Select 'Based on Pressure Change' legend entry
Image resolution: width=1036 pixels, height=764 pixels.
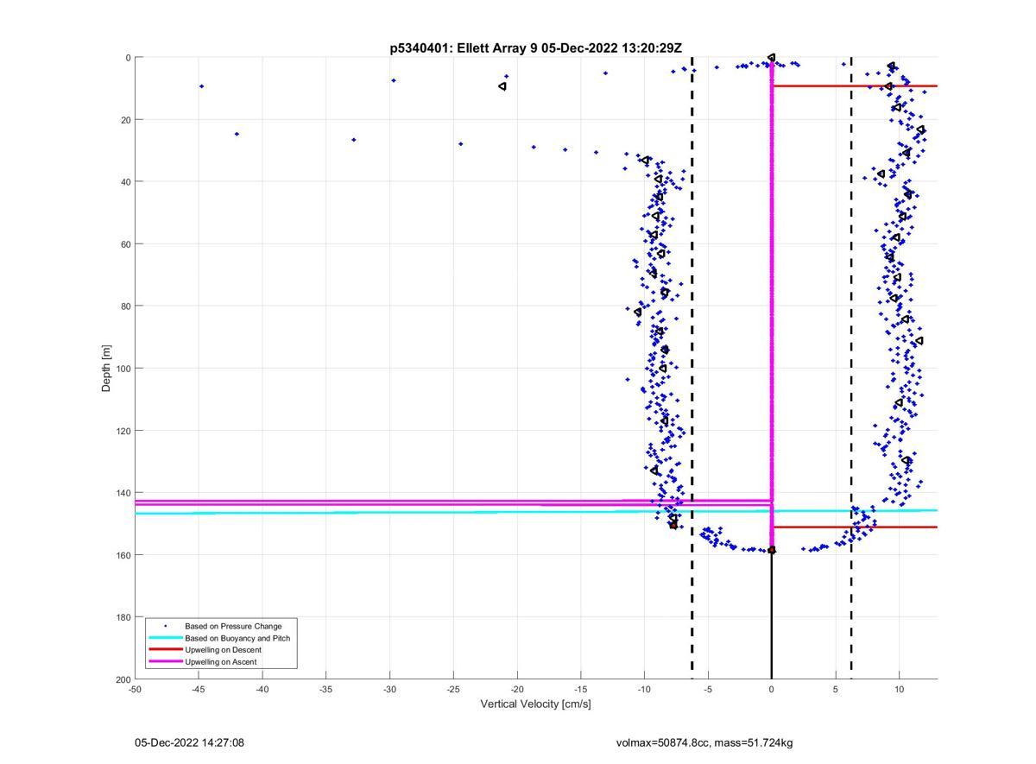233,626
